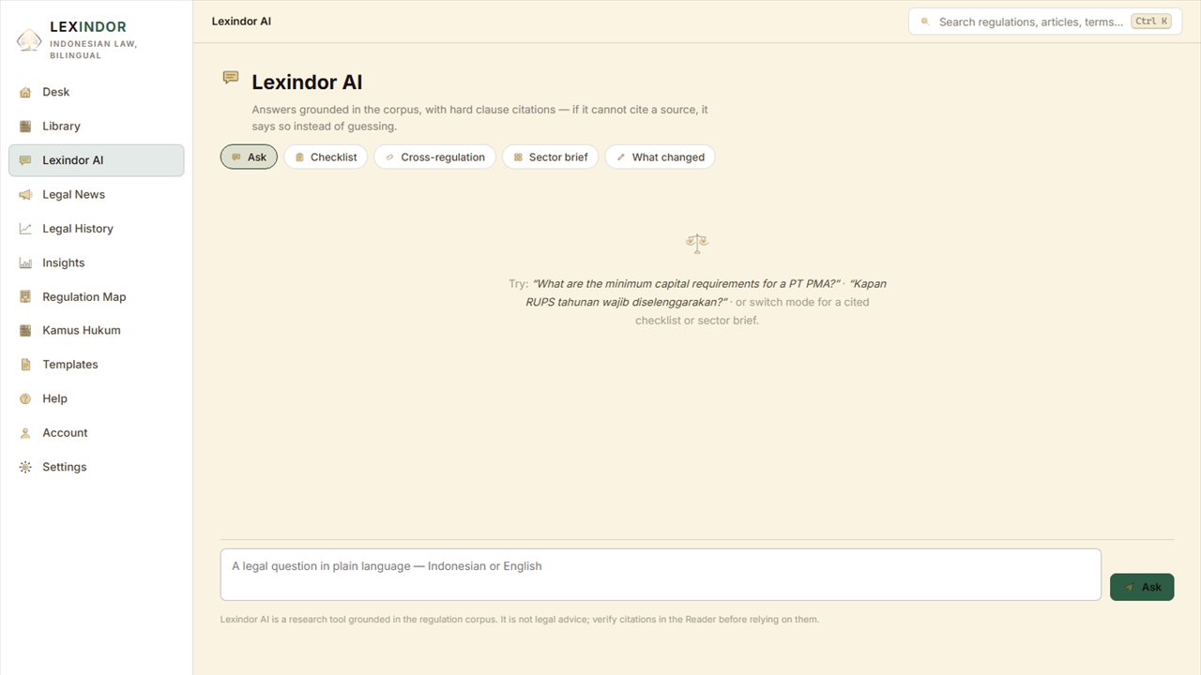
Task: Open Desk from the sidebar
Action: [x=96, y=92]
